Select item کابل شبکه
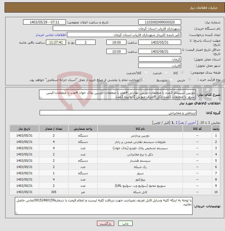 [x=140, y=192]
